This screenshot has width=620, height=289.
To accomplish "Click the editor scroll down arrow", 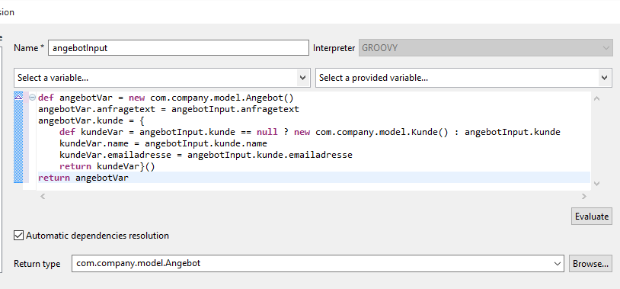I will [x=596, y=183].
